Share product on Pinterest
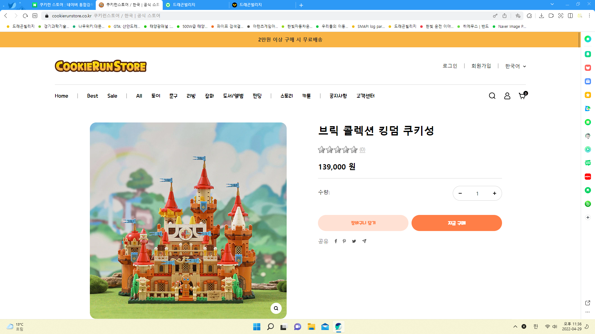 click(344, 241)
